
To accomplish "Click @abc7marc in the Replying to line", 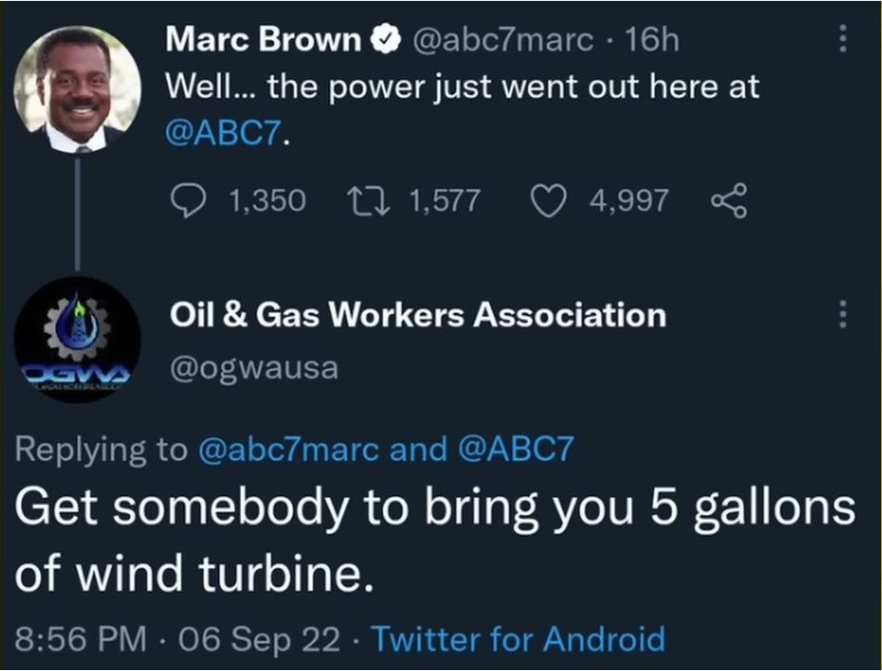I will pyautogui.click(x=289, y=450).
